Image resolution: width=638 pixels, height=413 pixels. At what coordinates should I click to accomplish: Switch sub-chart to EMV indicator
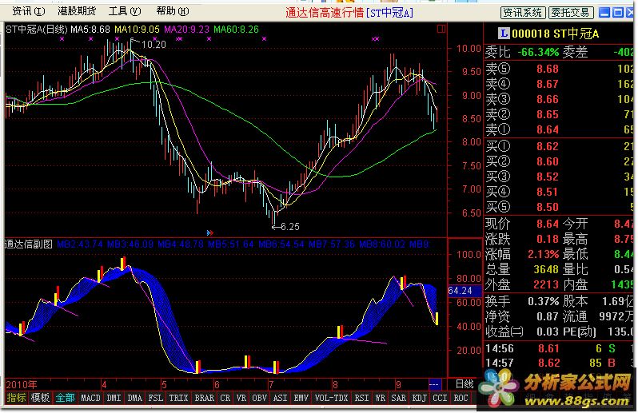click(x=301, y=398)
